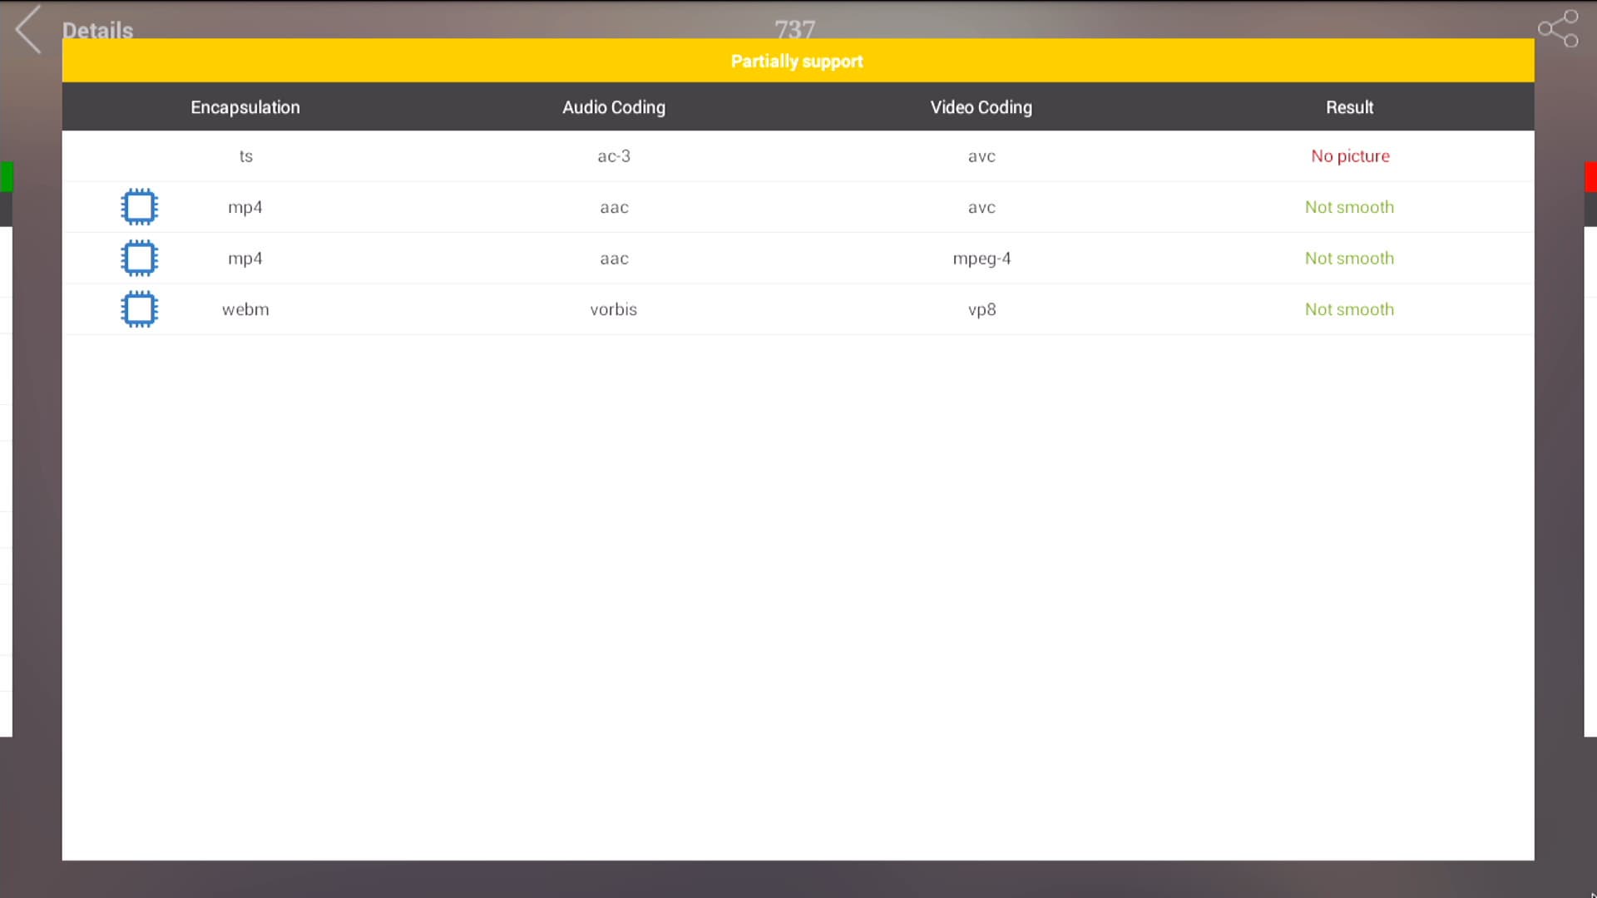Viewport: 1597px width, 898px height.
Task: Open the Details title label
Action: (x=97, y=30)
